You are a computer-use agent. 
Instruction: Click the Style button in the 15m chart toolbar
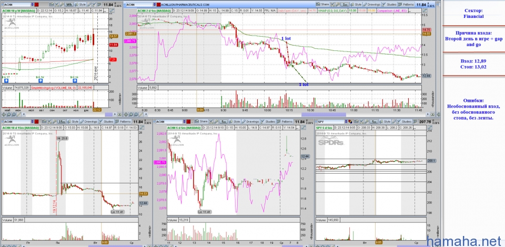coord(73,122)
